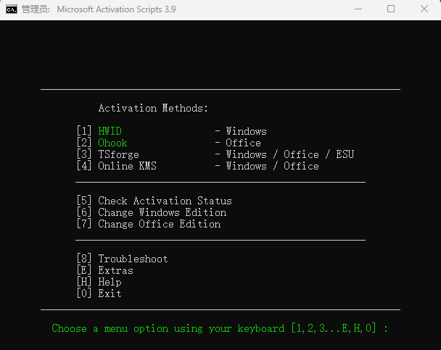Image resolution: width=441 pixels, height=350 pixels.
Task: Click the window title 'Microsoft Activation Scripts 3.9'
Action: 116,9
